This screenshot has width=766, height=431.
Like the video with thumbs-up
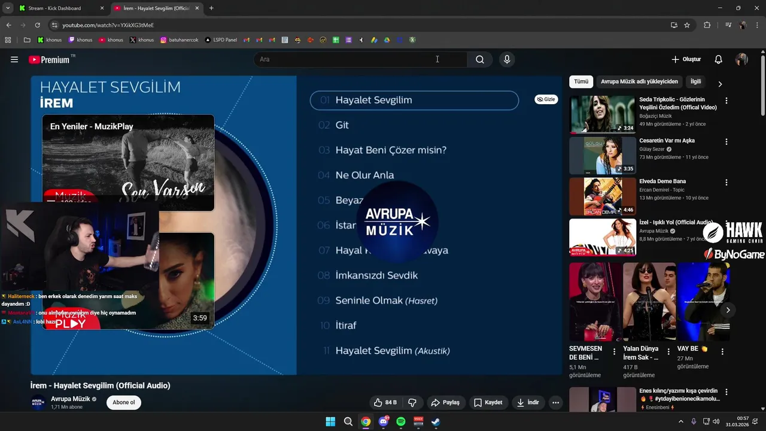[x=385, y=403]
